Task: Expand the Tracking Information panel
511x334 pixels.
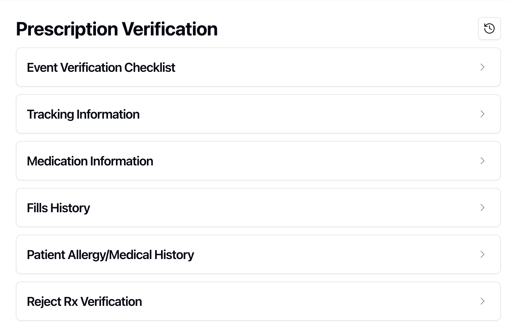Action: click(x=258, y=114)
